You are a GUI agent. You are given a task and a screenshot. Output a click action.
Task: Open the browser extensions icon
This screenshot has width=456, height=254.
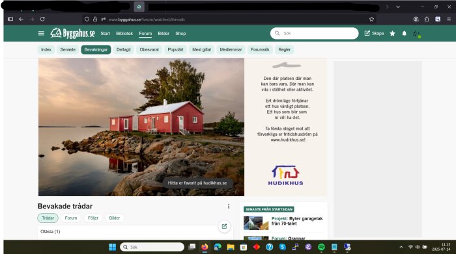point(427,19)
